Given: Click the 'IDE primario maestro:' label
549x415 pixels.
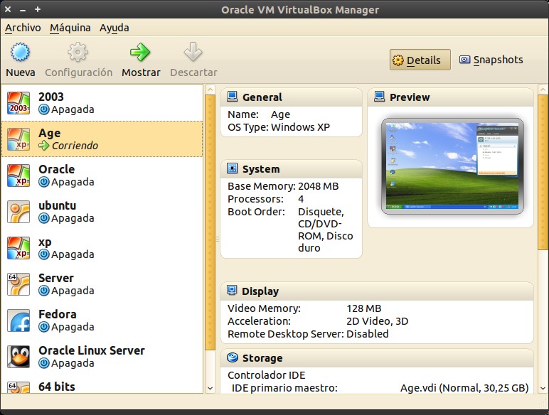Looking at the screenshot, I should click(284, 388).
